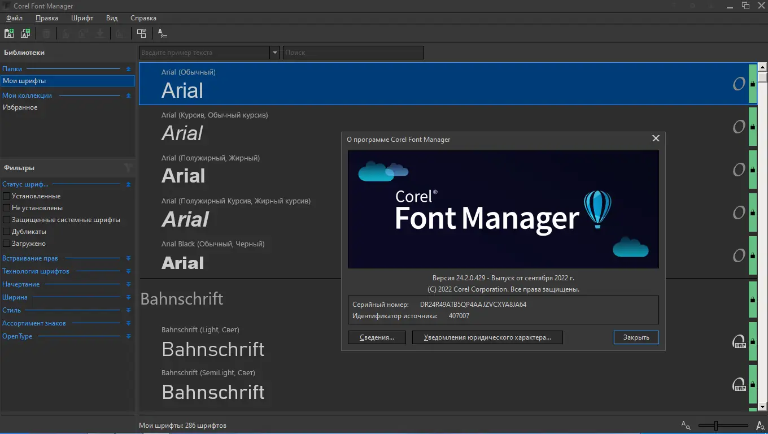Collapse the Папки section

point(128,69)
